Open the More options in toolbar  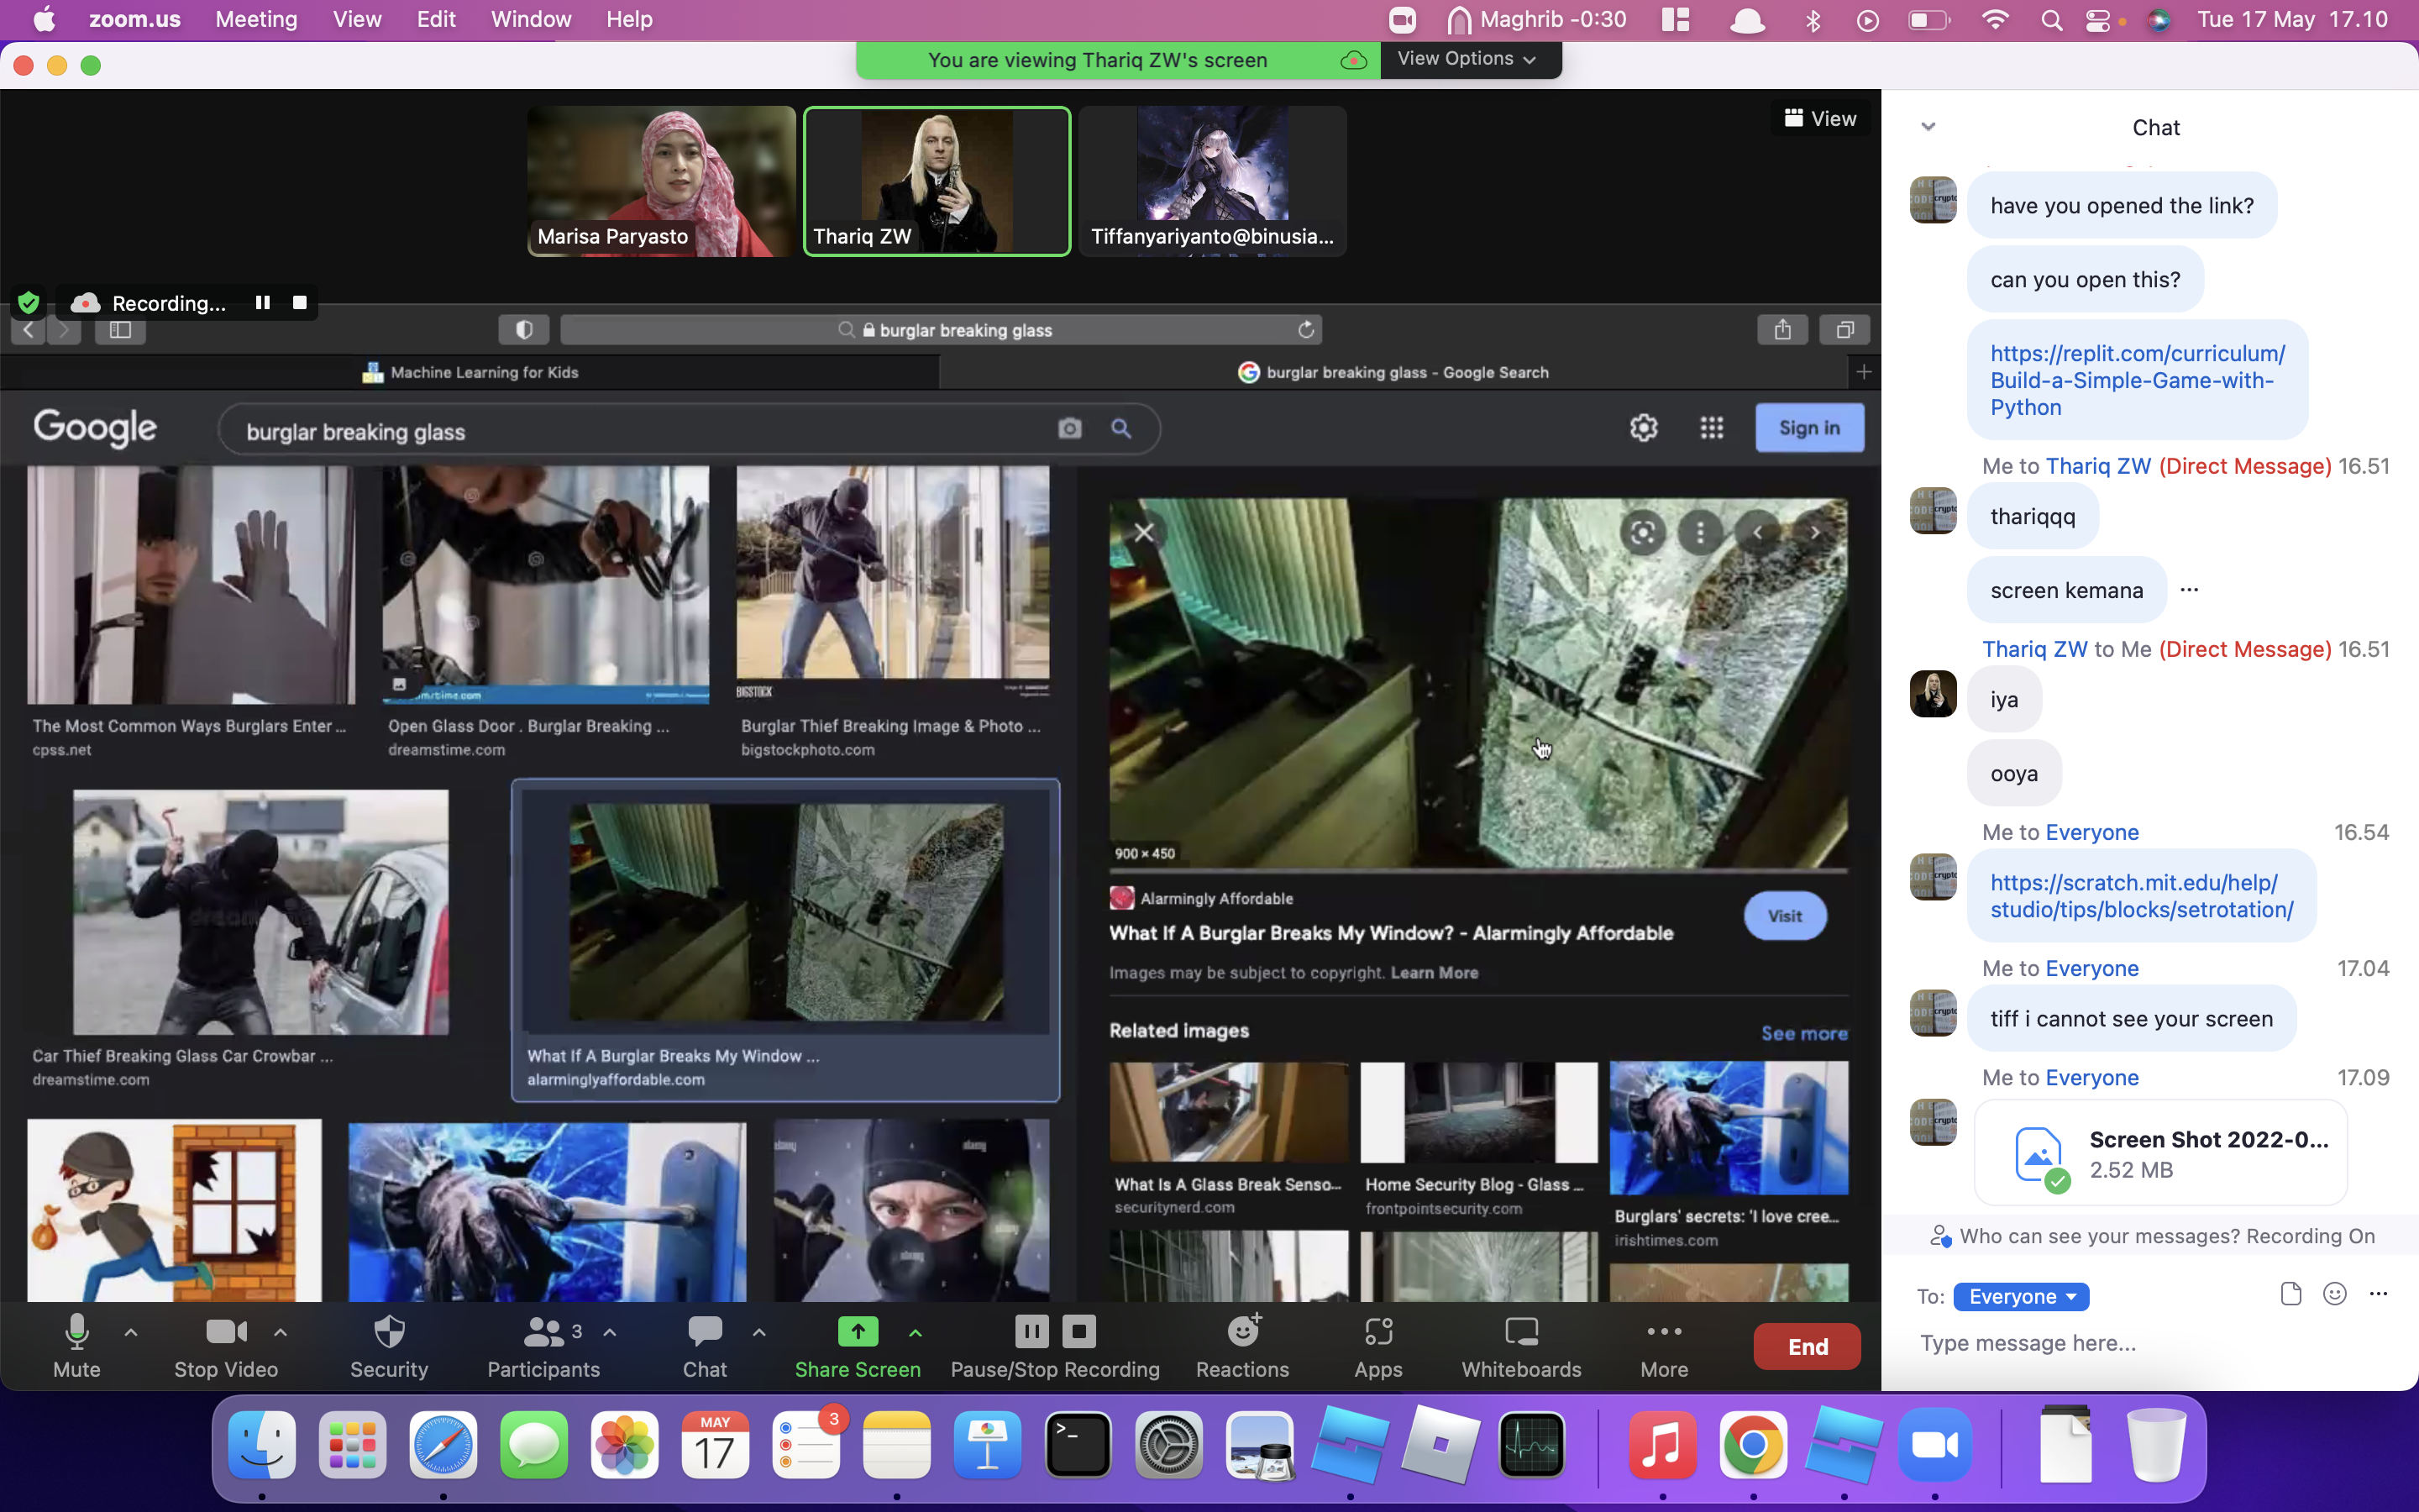1664,1346
